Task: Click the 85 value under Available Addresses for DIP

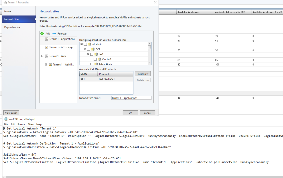Action: [216, 60]
